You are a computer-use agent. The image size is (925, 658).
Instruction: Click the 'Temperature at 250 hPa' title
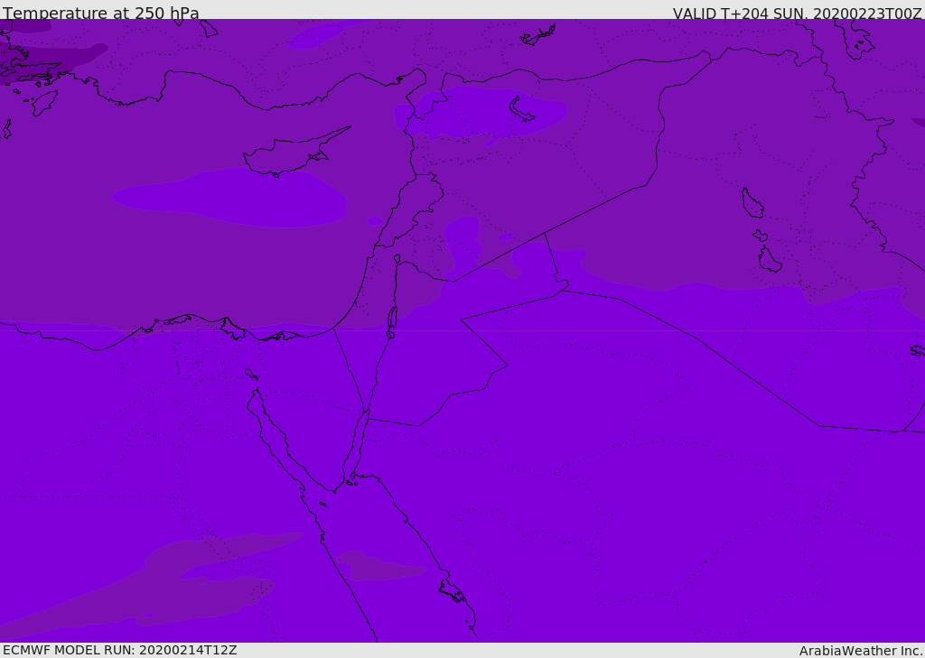coord(101,13)
